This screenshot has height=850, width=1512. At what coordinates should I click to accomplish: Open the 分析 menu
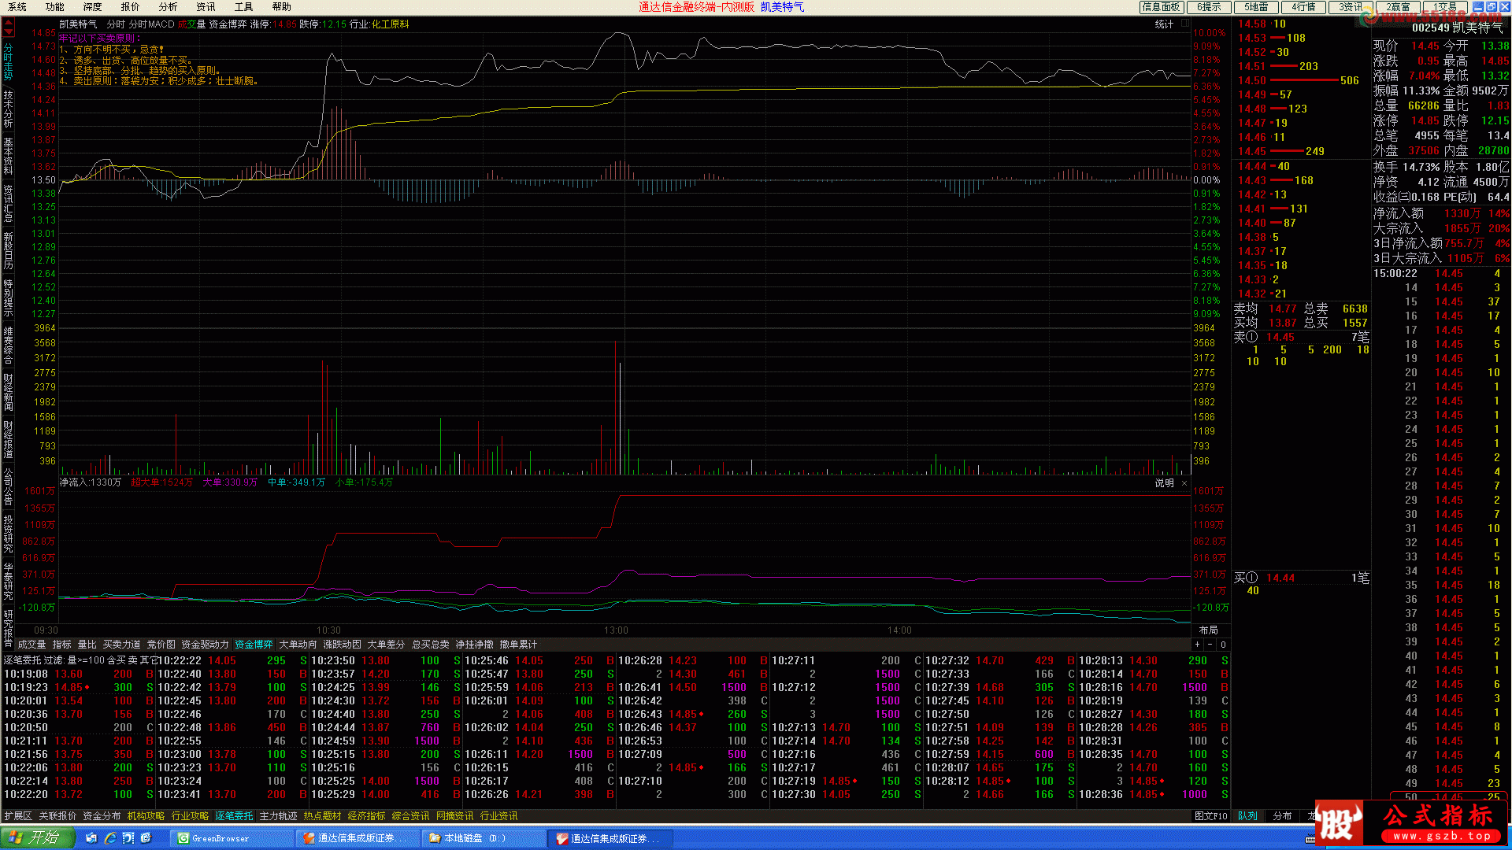169,7
